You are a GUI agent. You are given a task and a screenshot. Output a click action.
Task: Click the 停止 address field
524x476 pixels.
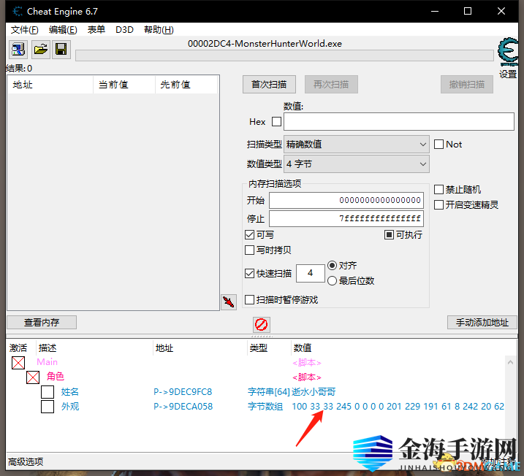346,218
